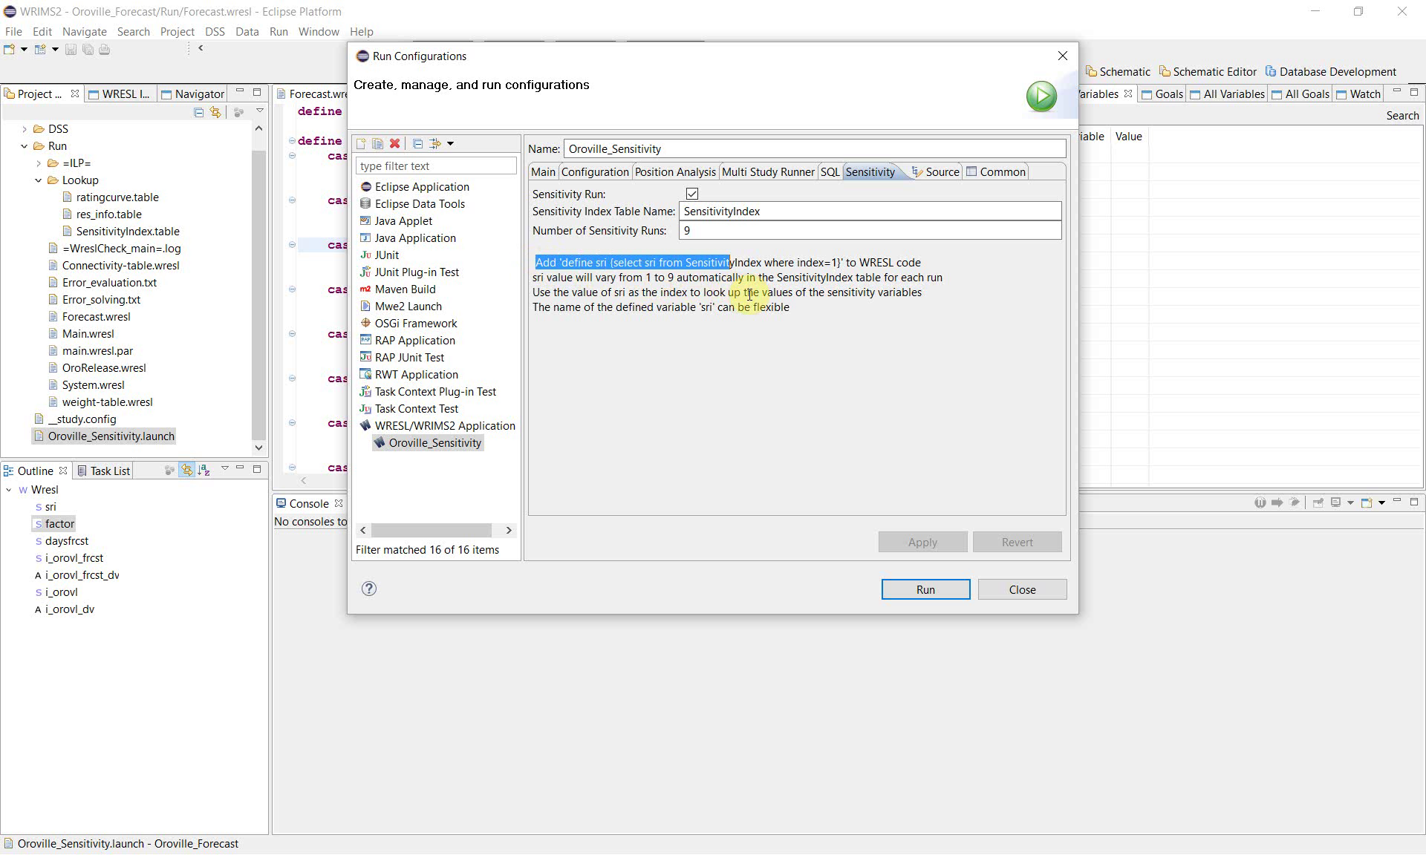This screenshot has height=855, width=1426.
Task: Open the DSS menu in menu bar
Action: 215,32
